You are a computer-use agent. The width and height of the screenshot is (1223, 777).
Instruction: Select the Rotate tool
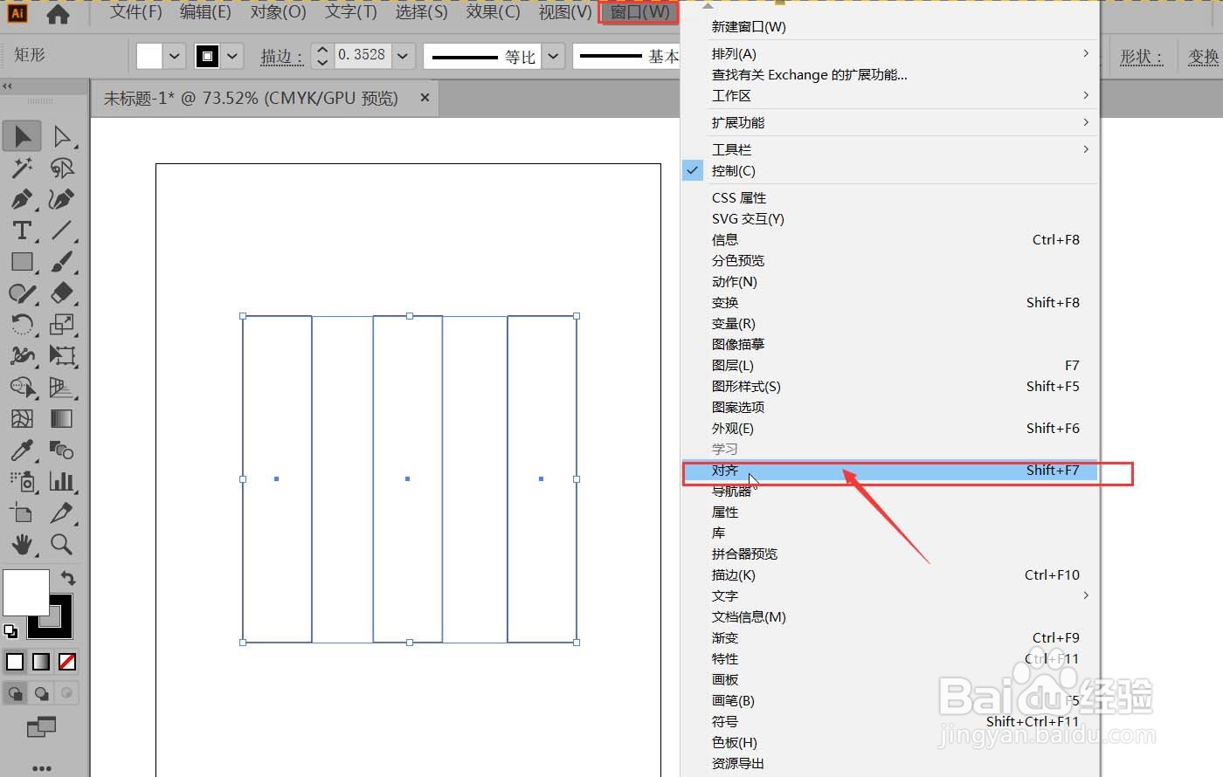pos(22,325)
